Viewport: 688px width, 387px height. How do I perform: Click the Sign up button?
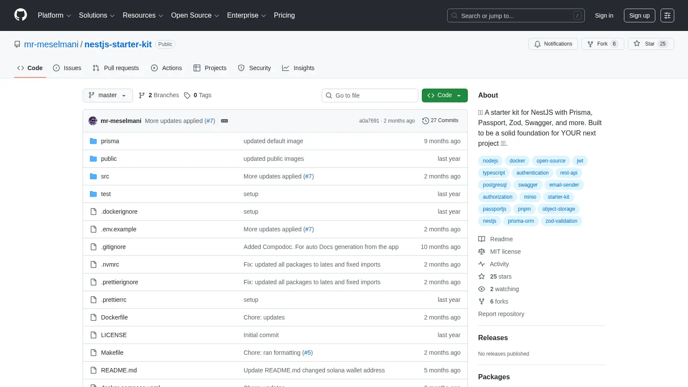coord(639,15)
